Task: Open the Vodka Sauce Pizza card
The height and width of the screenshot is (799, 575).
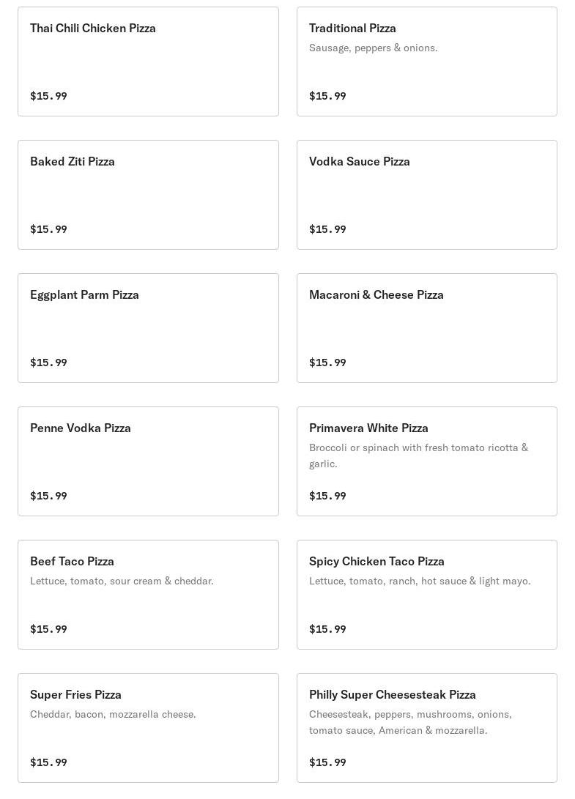Action: pyautogui.click(x=426, y=195)
